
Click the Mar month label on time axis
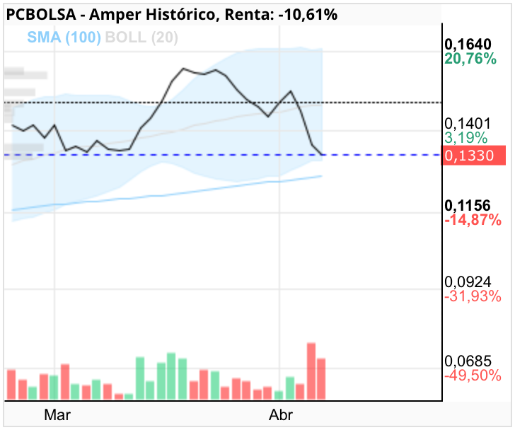(x=57, y=415)
